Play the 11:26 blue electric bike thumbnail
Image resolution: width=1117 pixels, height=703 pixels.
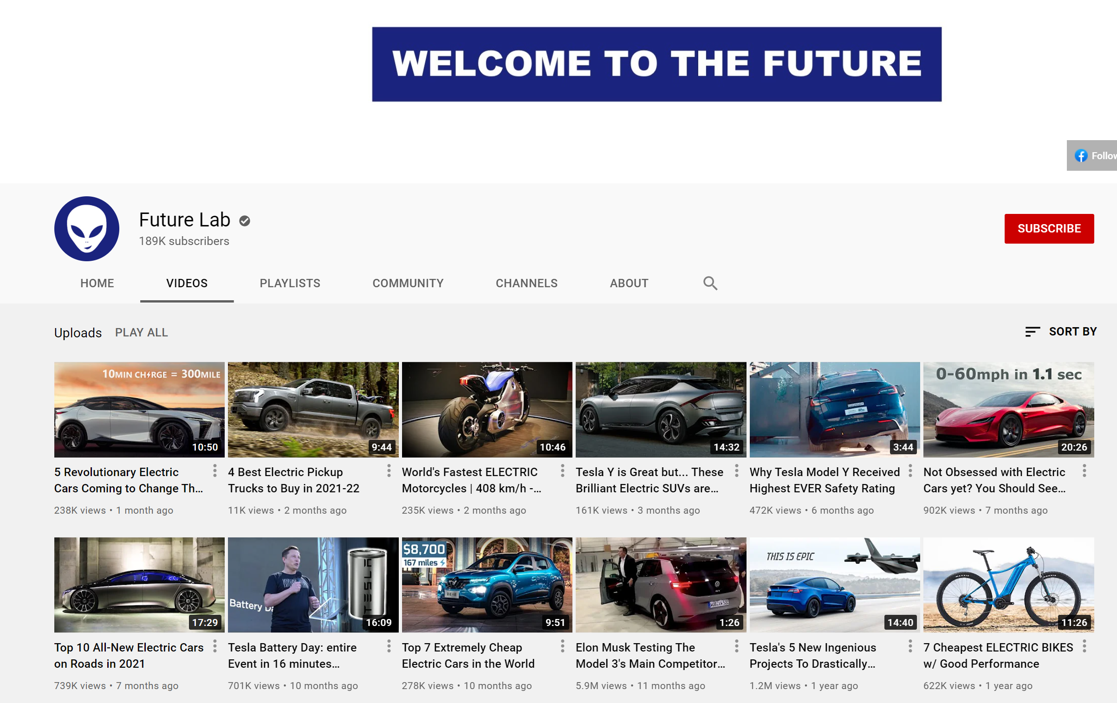pyautogui.click(x=1009, y=585)
